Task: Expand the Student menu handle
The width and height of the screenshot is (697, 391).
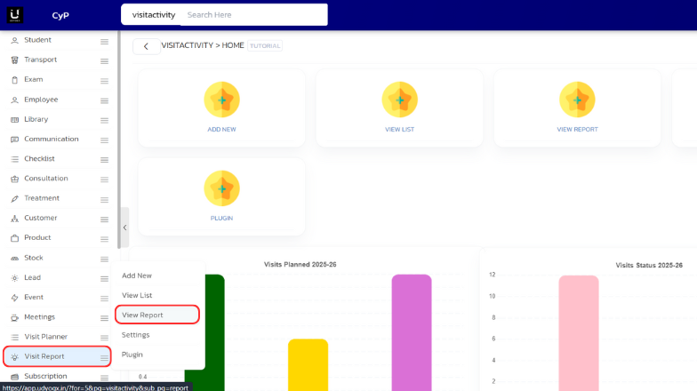Action: [104, 41]
